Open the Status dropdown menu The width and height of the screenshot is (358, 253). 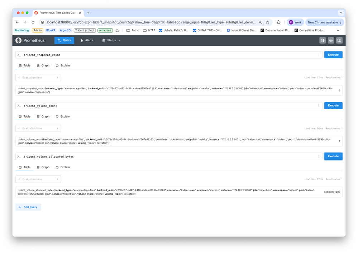111,40
